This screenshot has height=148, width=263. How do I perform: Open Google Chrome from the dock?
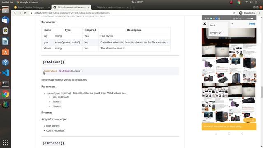pyautogui.click(x=5, y=94)
